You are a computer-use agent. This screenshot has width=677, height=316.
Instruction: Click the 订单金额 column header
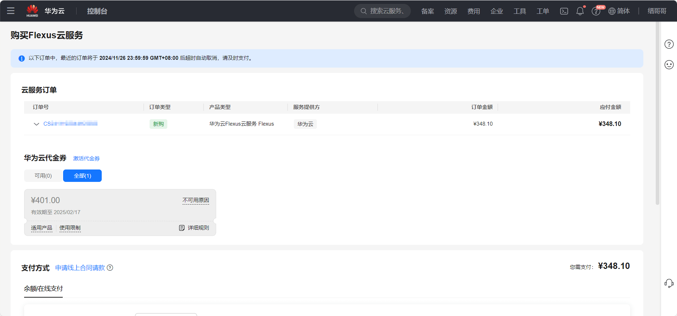(x=482, y=107)
